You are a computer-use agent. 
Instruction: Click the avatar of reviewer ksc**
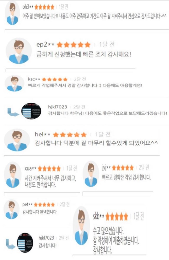click(14, 84)
